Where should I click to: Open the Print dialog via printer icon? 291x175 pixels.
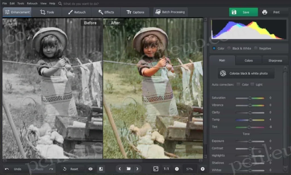[x=265, y=12]
